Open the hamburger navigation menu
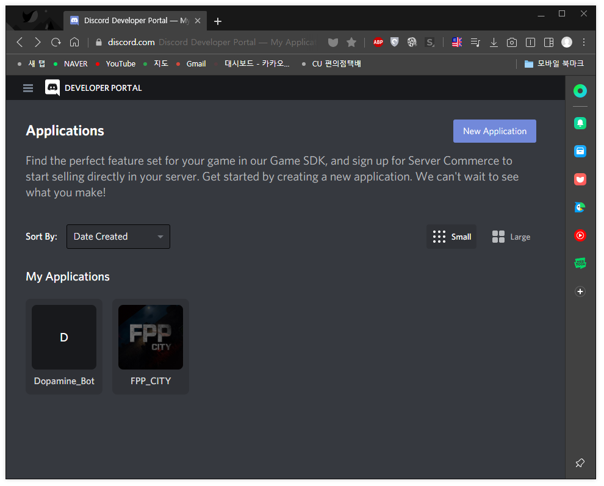Viewport: 604px width, 486px height. click(27, 88)
